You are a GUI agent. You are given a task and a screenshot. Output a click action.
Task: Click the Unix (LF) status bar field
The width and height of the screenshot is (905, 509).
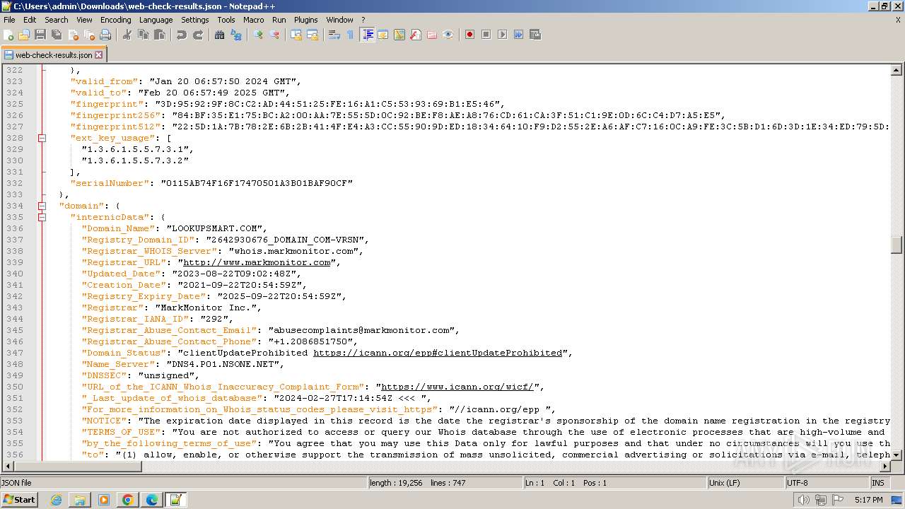[x=746, y=483]
